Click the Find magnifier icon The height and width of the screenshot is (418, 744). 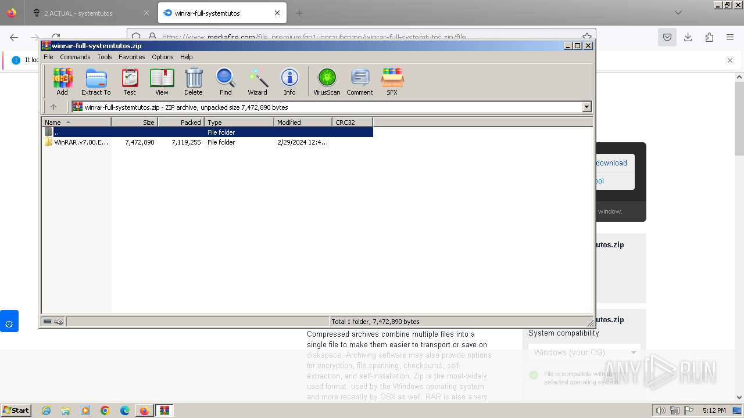tap(226, 81)
